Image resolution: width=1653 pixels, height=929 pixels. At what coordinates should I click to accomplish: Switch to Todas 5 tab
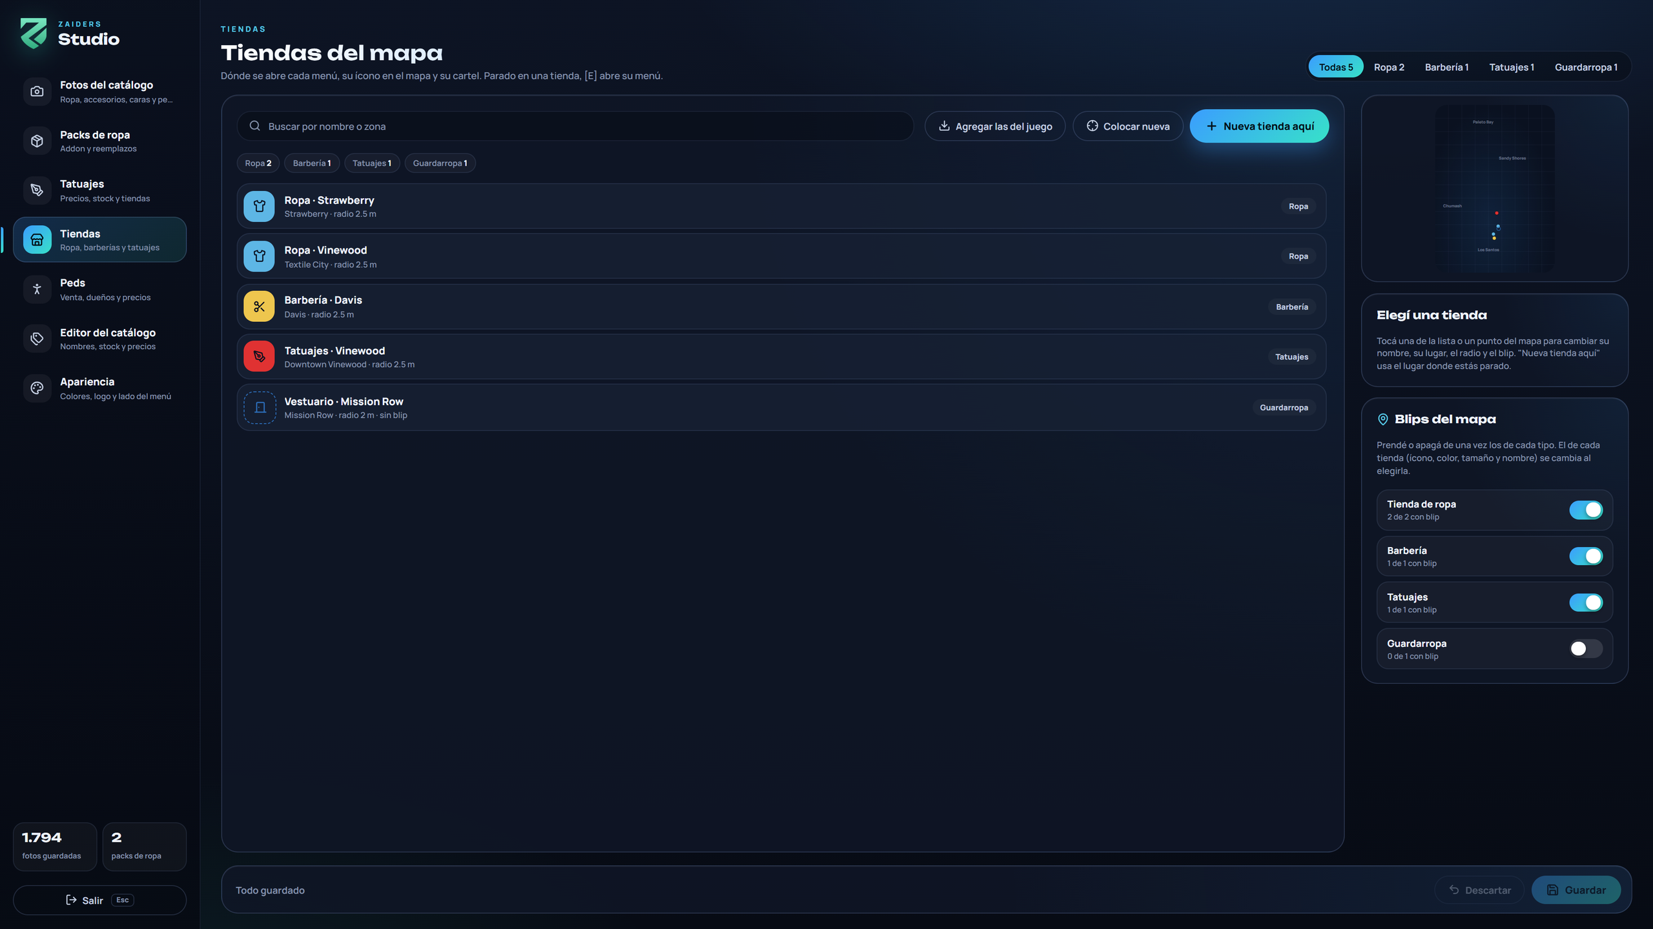[1335, 67]
